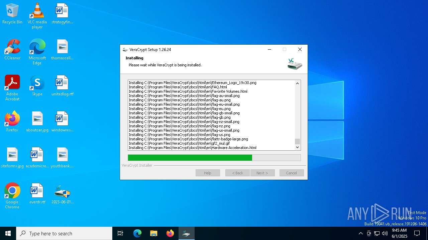
Task: Select log line for Ethereum_Logo_19x30.png
Action: (x=193, y=83)
